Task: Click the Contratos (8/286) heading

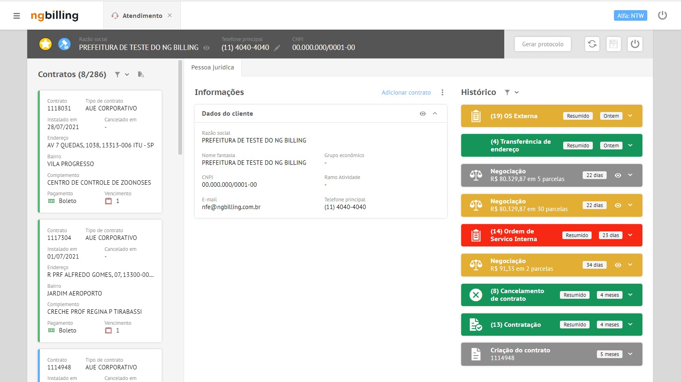Action: coord(72,74)
